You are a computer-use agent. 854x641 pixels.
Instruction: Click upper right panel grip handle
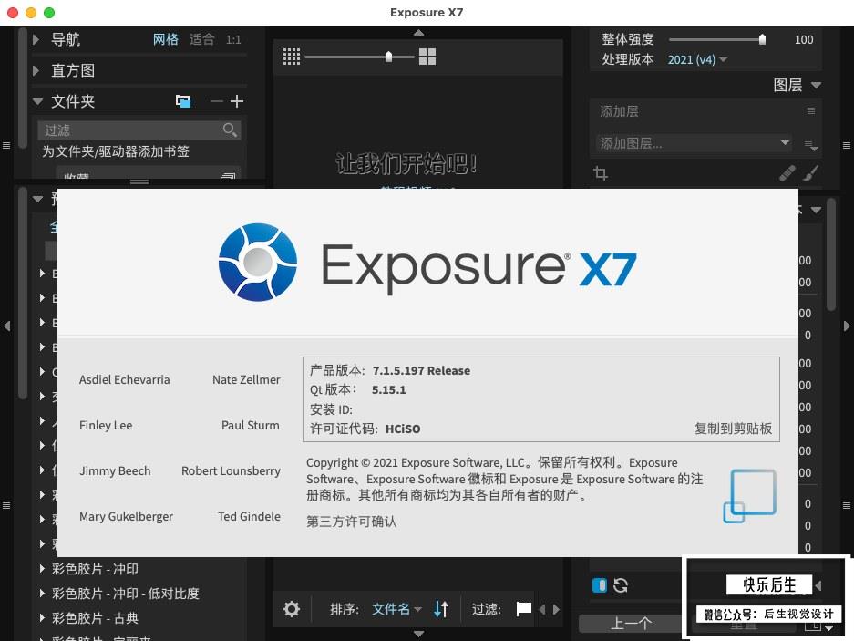coord(847,146)
